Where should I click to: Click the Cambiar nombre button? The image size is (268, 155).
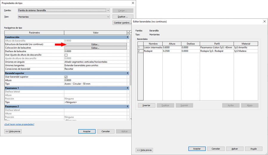click(x=122, y=23)
